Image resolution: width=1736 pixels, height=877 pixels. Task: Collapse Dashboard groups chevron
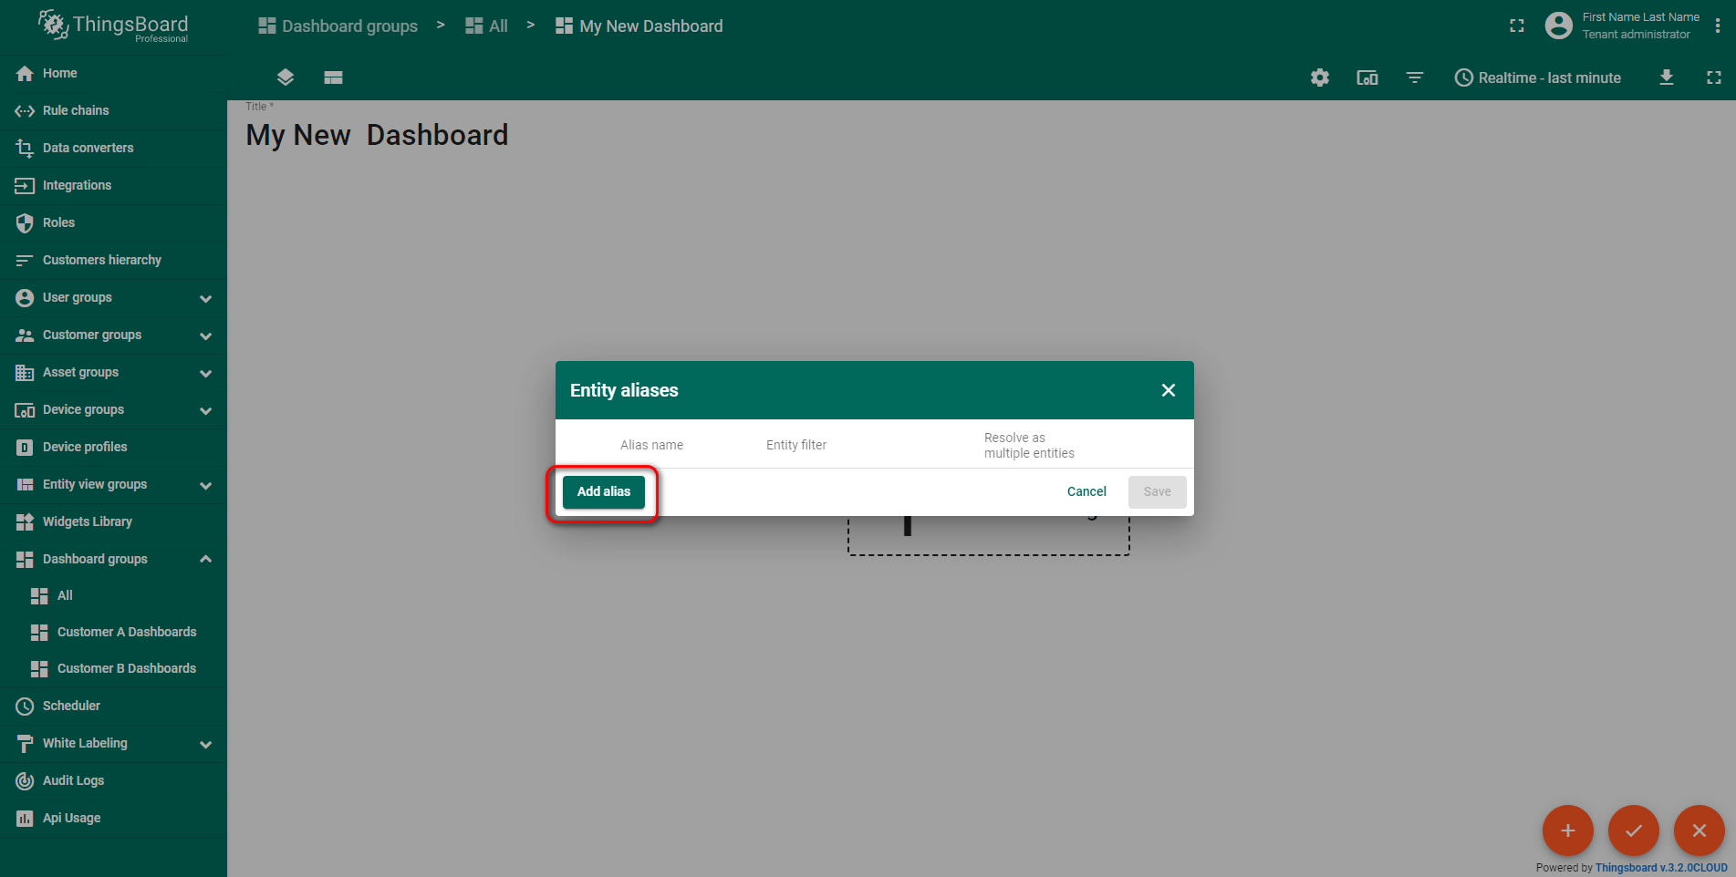click(x=206, y=559)
